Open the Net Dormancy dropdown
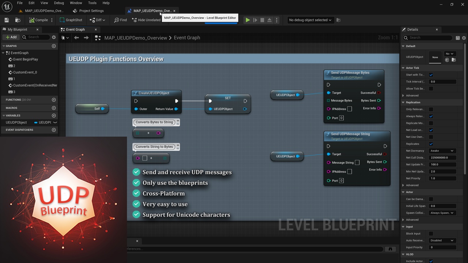The height and width of the screenshot is (263, 468). click(x=442, y=151)
